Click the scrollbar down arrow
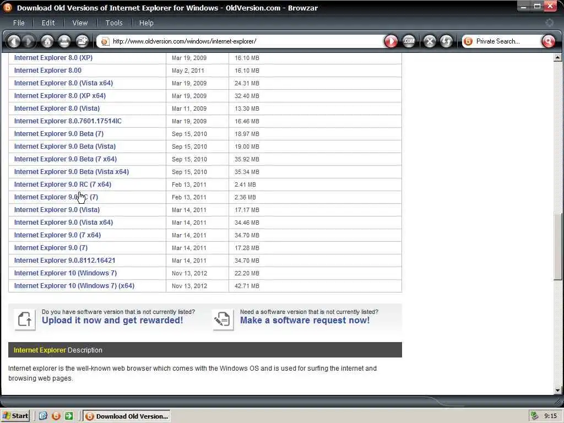564x423 pixels. tap(557, 390)
